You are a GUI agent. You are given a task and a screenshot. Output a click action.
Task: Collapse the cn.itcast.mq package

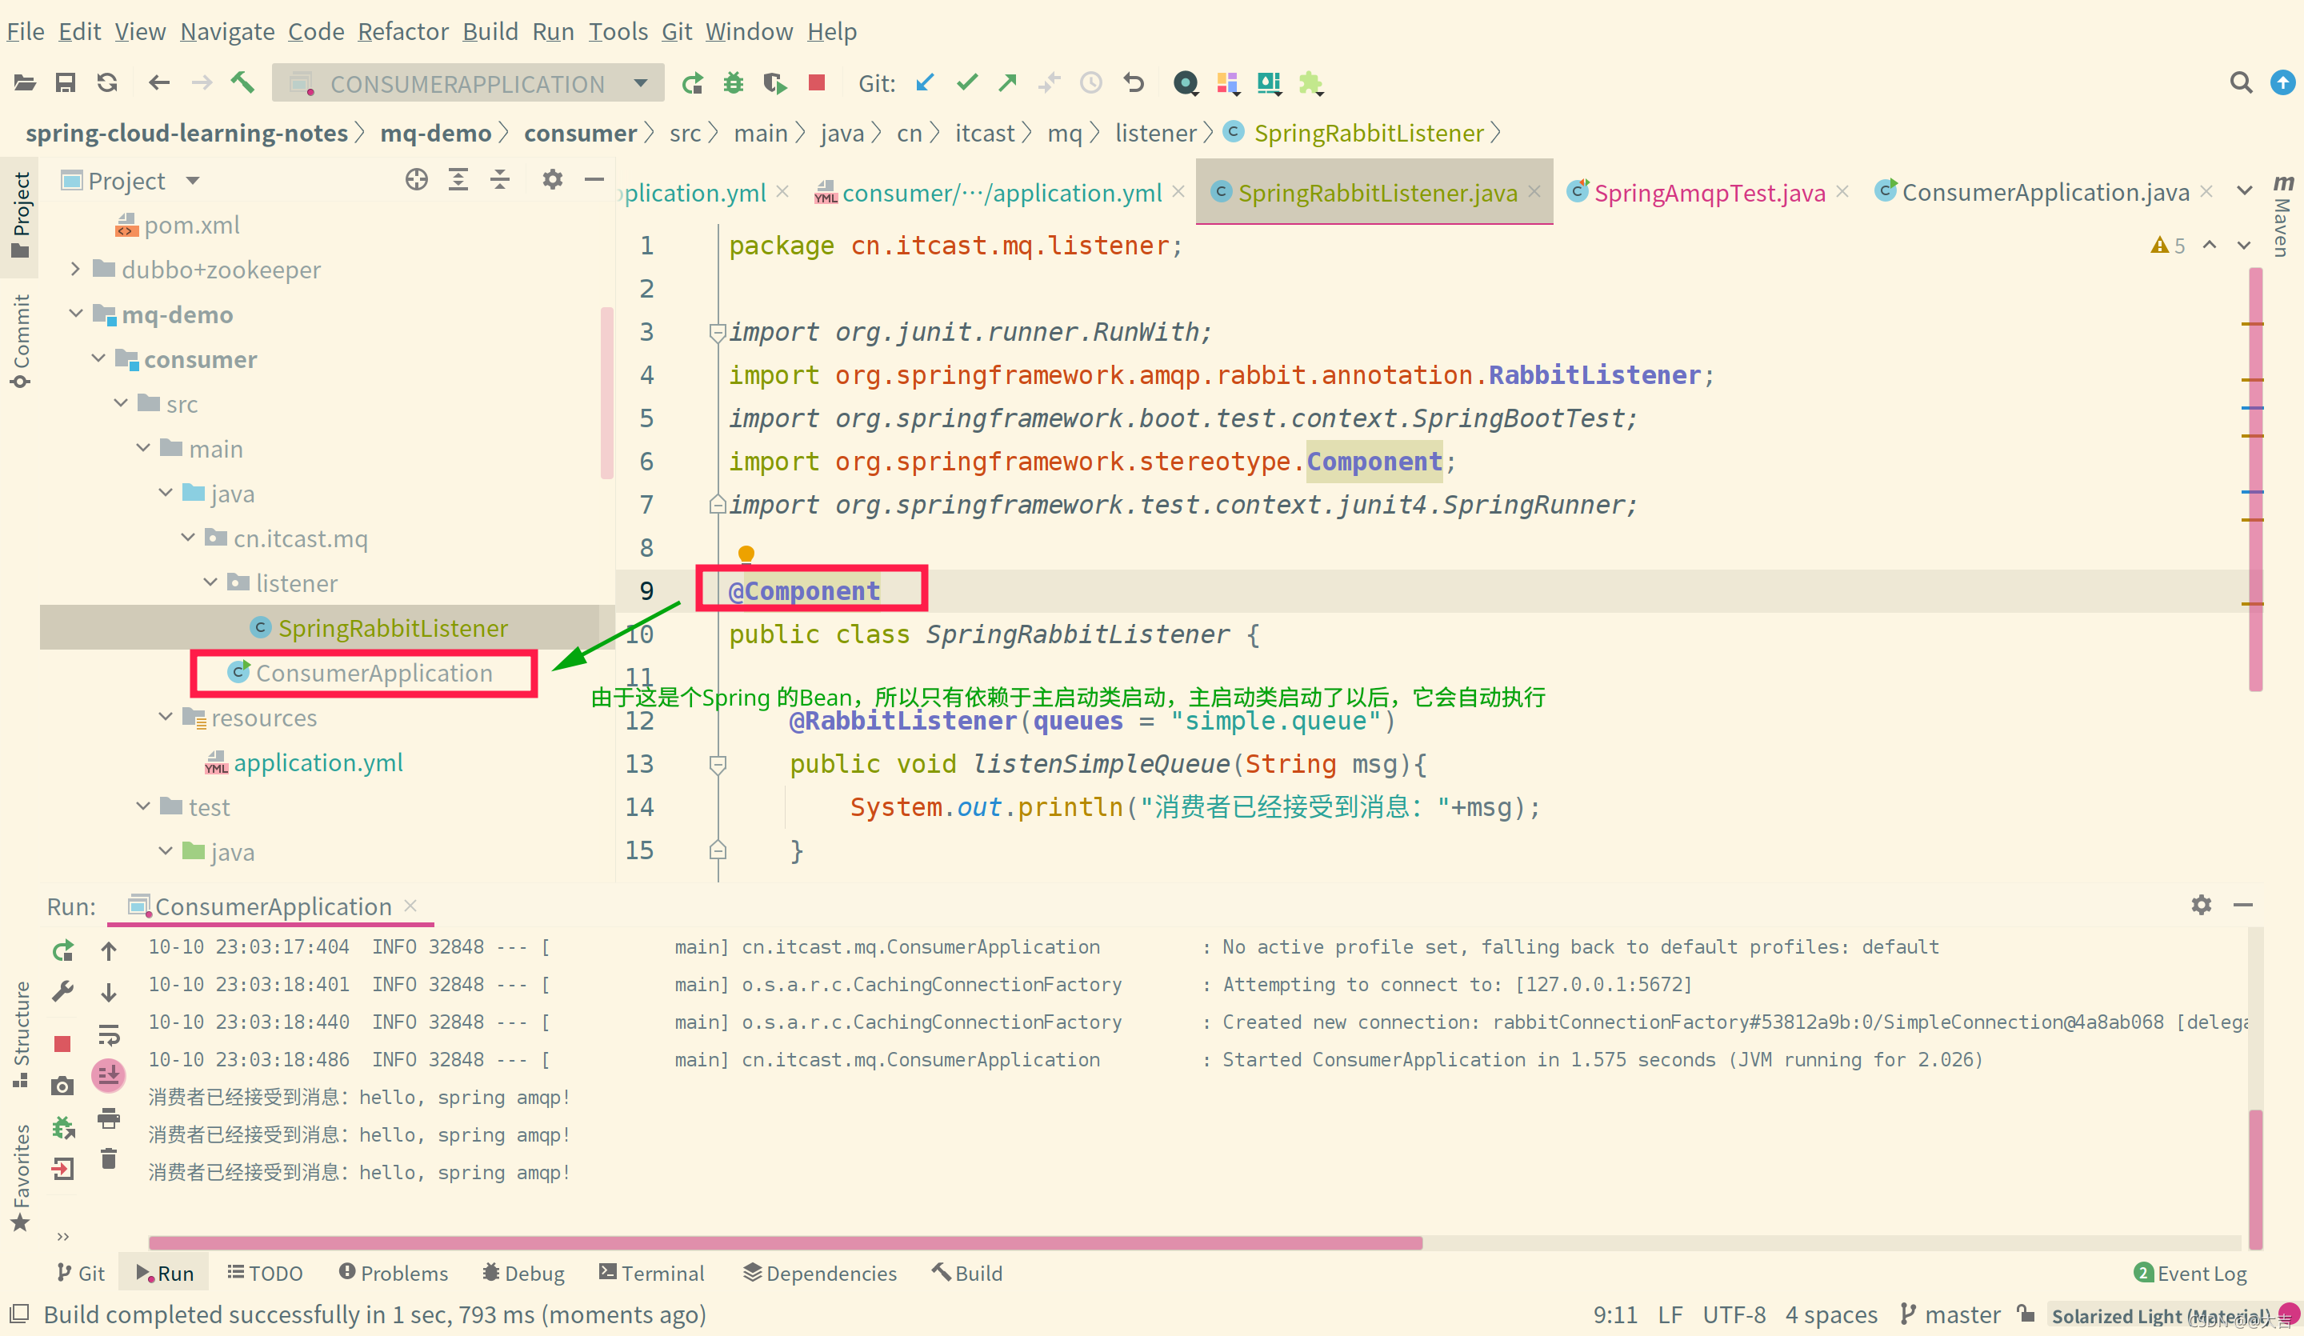(x=187, y=538)
